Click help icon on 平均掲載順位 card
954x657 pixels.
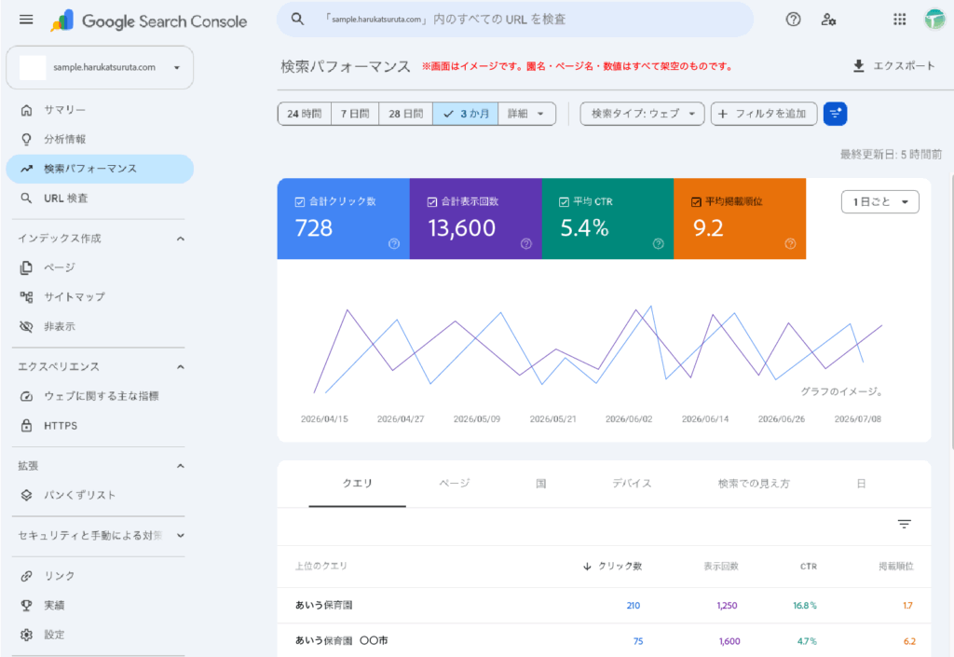point(790,244)
